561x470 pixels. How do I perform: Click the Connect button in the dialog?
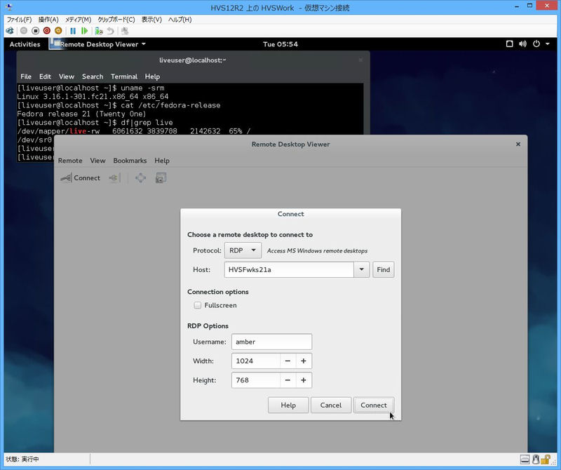point(374,405)
